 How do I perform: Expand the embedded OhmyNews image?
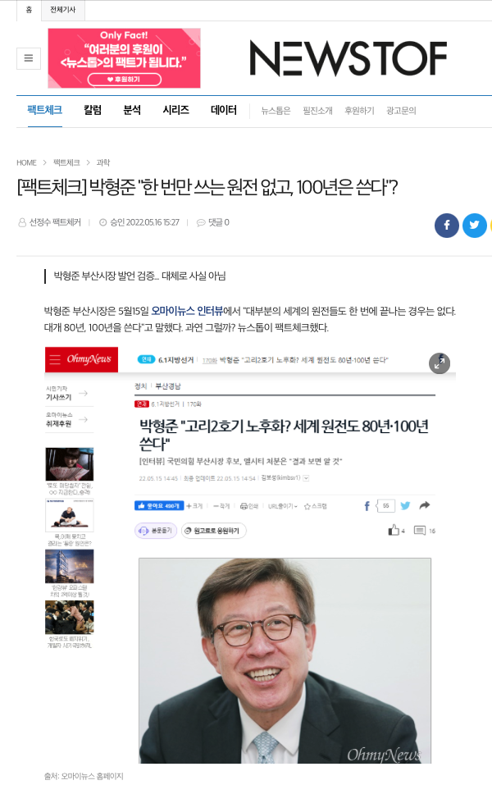[440, 363]
